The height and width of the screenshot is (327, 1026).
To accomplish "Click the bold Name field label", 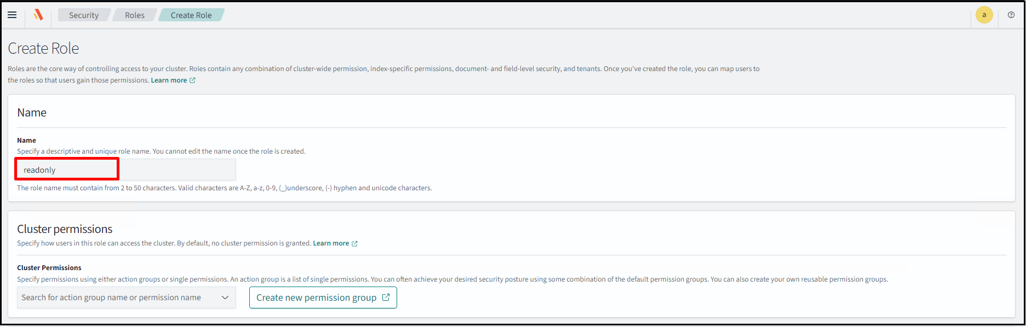I will [26, 141].
